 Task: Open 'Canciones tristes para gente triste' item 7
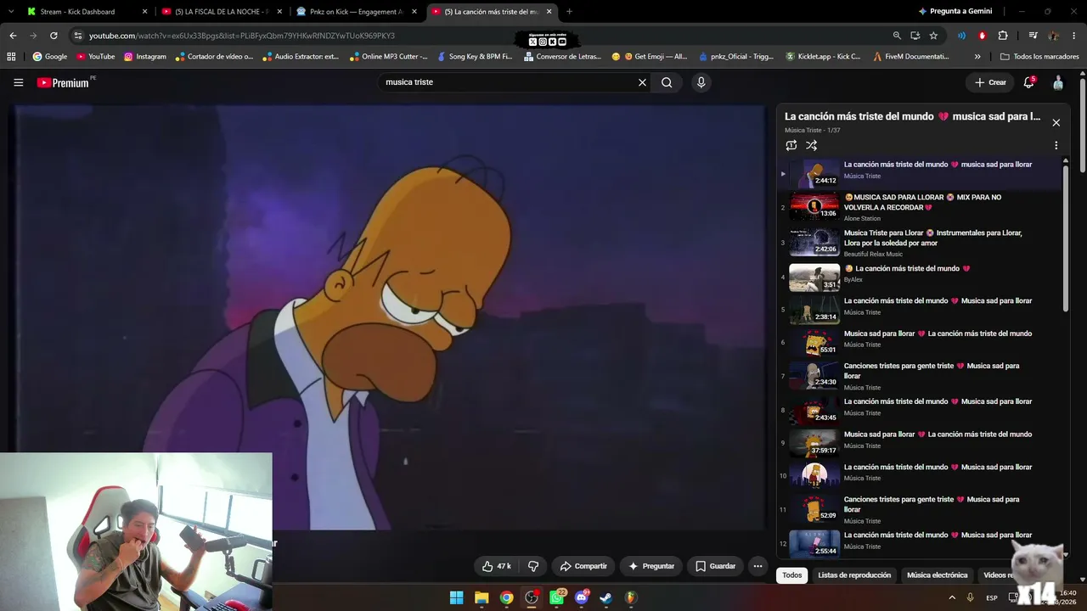[932, 371]
